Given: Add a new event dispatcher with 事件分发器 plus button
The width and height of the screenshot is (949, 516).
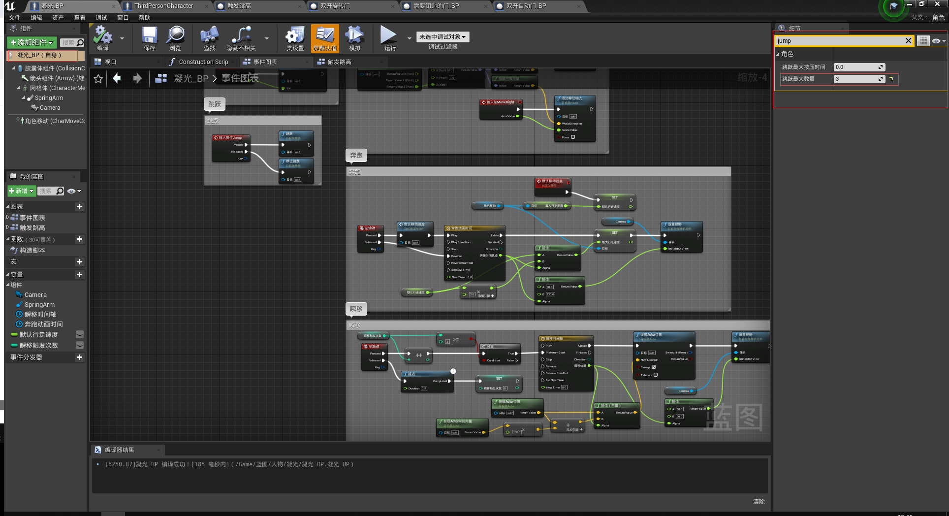Looking at the screenshot, I should pos(79,357).
